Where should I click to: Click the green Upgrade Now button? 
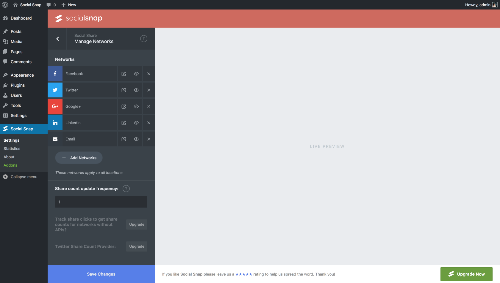tap(466, 274)
